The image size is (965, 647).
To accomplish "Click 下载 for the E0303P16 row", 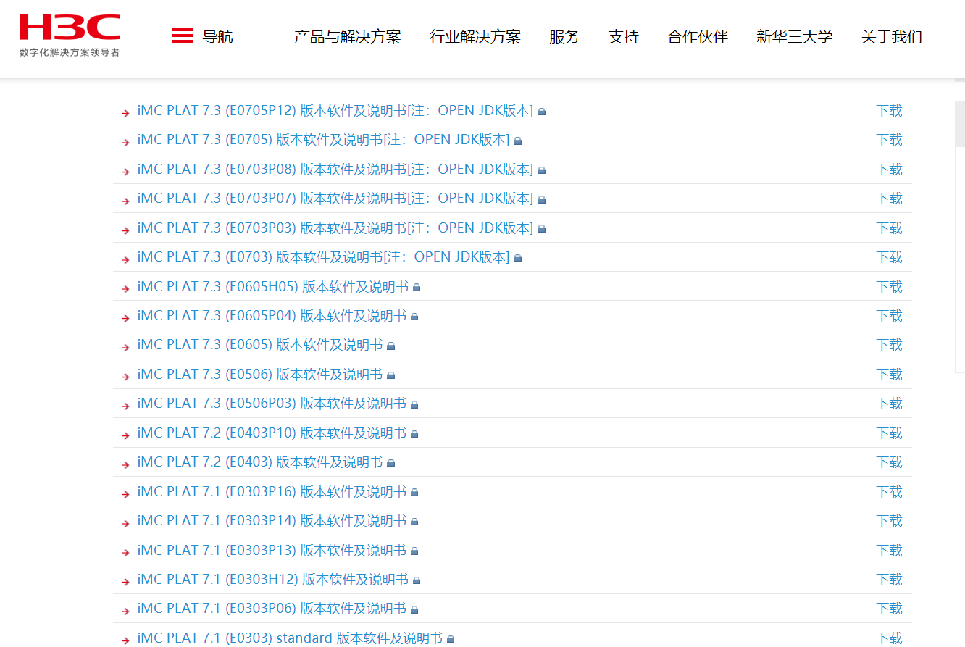I will 889,492.
